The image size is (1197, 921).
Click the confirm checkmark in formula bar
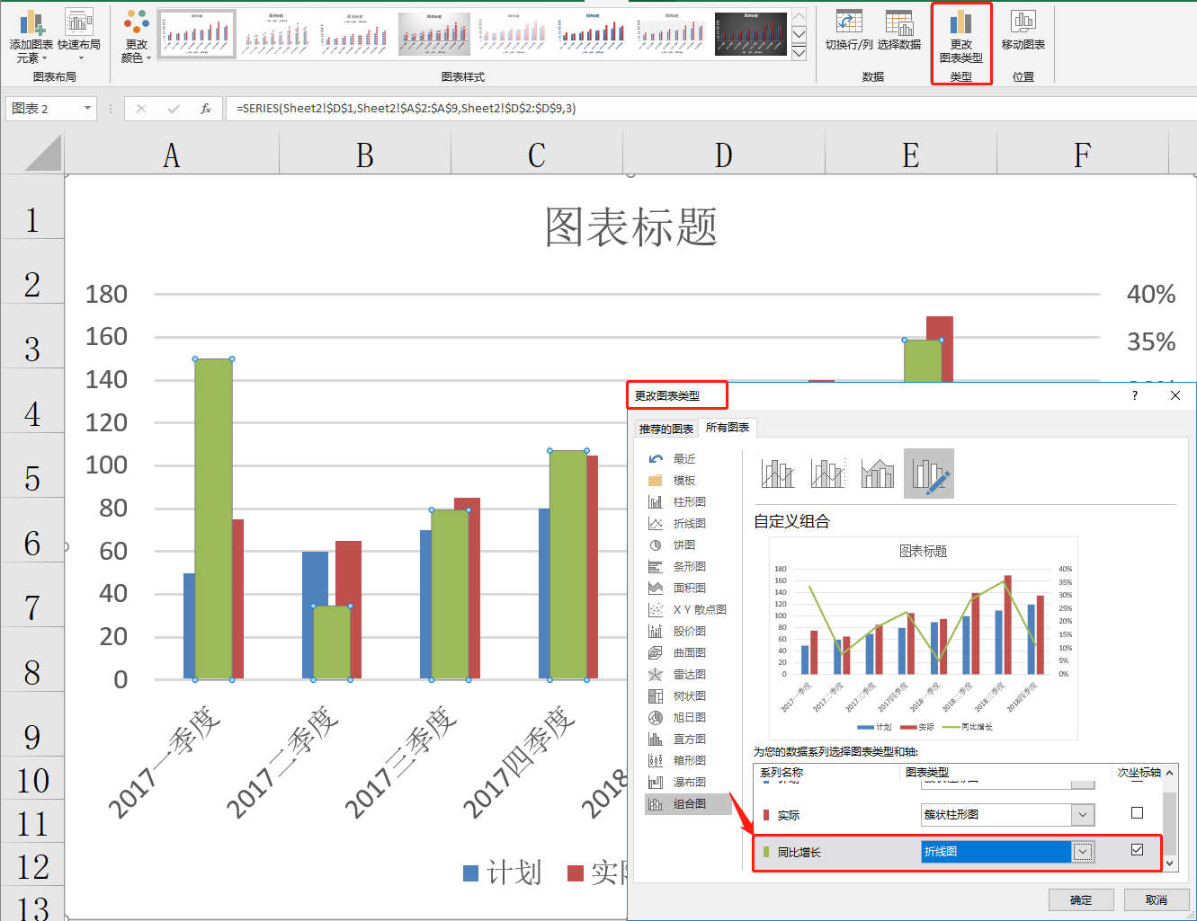pos(174,109)
